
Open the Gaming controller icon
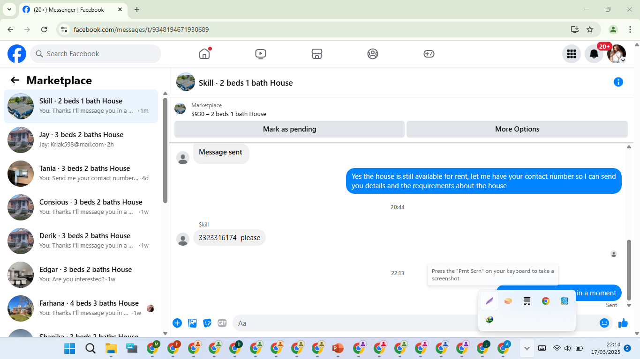click(429, 54)
